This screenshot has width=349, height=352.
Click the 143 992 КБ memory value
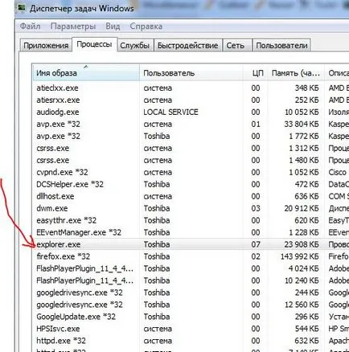coord(299,256)
